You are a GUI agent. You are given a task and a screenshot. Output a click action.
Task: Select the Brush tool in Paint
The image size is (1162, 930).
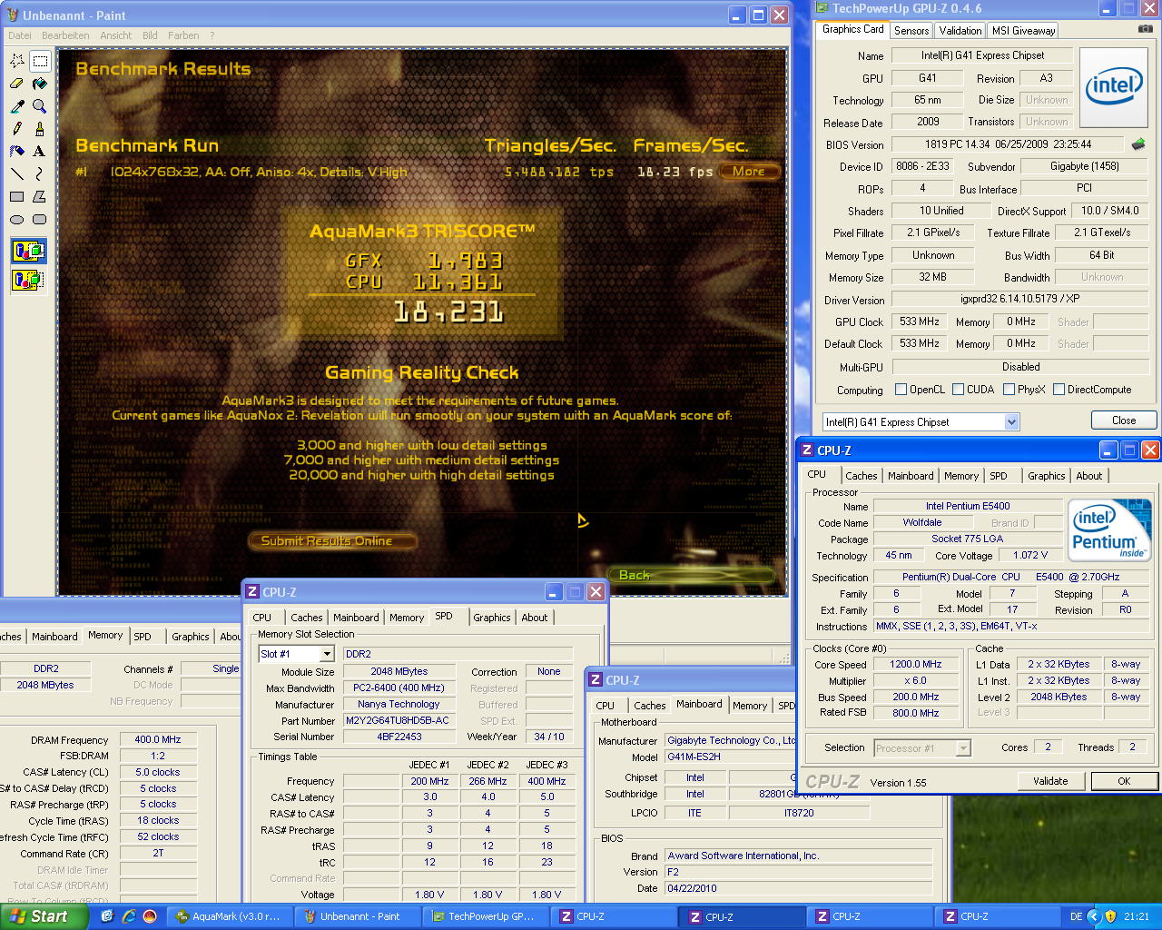(x=40, y=129)
